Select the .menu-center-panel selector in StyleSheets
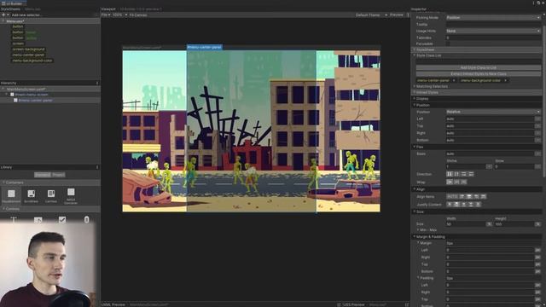This screenshot has height=307, width=546. [28, 55]
